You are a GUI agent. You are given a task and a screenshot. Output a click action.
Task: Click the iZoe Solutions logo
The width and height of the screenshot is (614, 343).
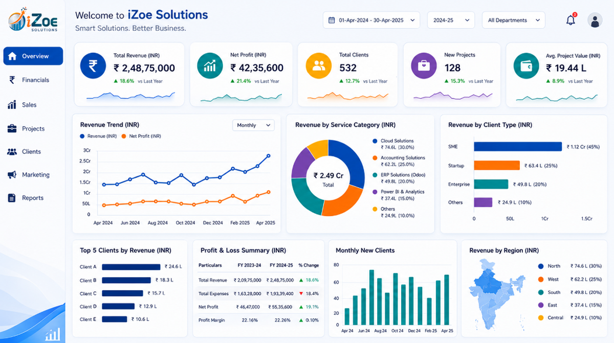pos(33,20)
